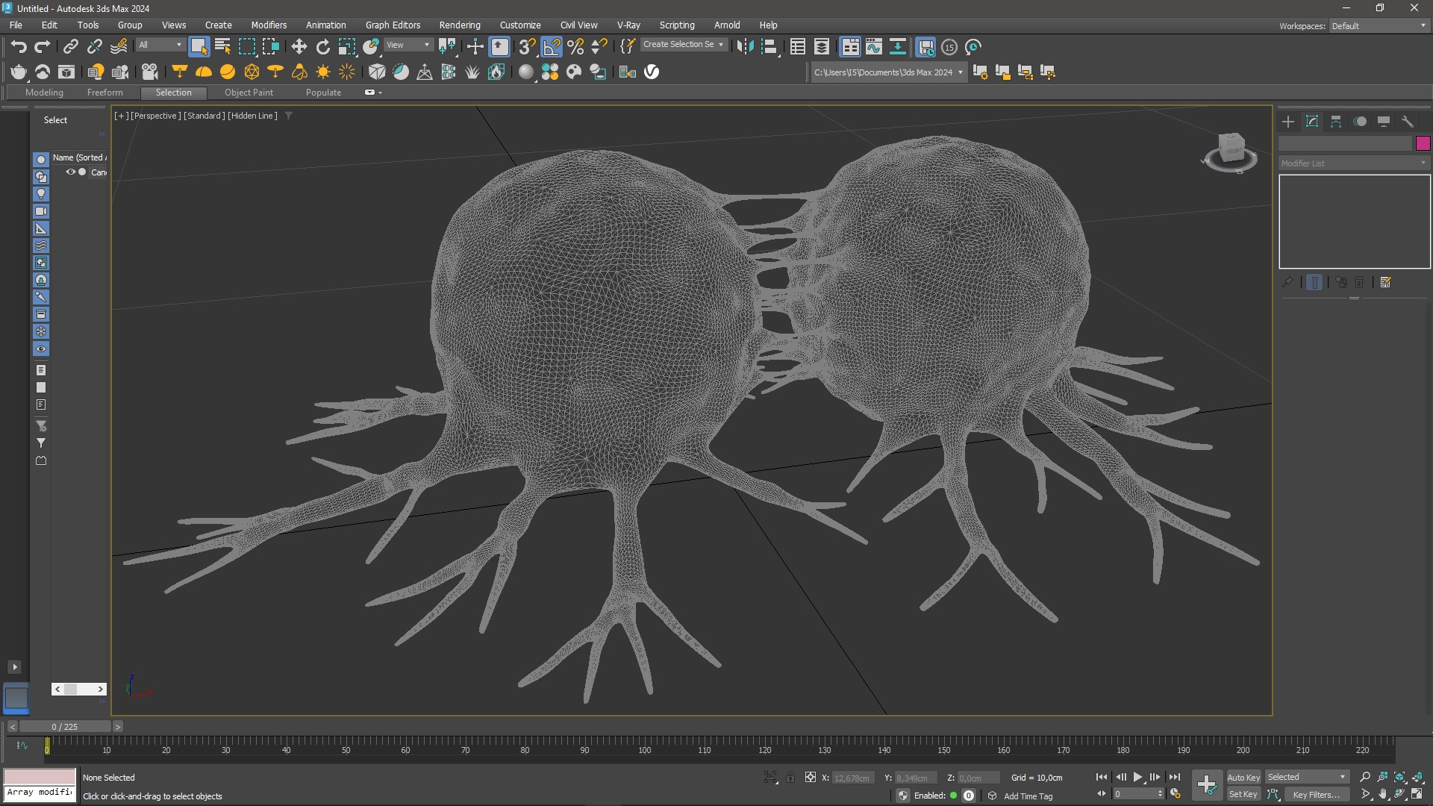Image resolution: width=1433 pixels, height=806 pixels.
Task: Toggle Angle Snap in the toolbar
Action: pyautogui.click(x=552, y=47)
